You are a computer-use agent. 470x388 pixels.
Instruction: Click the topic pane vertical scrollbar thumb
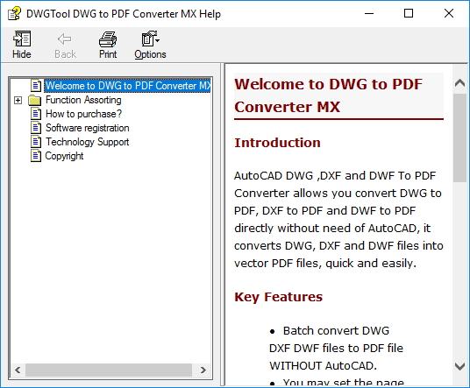coord(459,138)
